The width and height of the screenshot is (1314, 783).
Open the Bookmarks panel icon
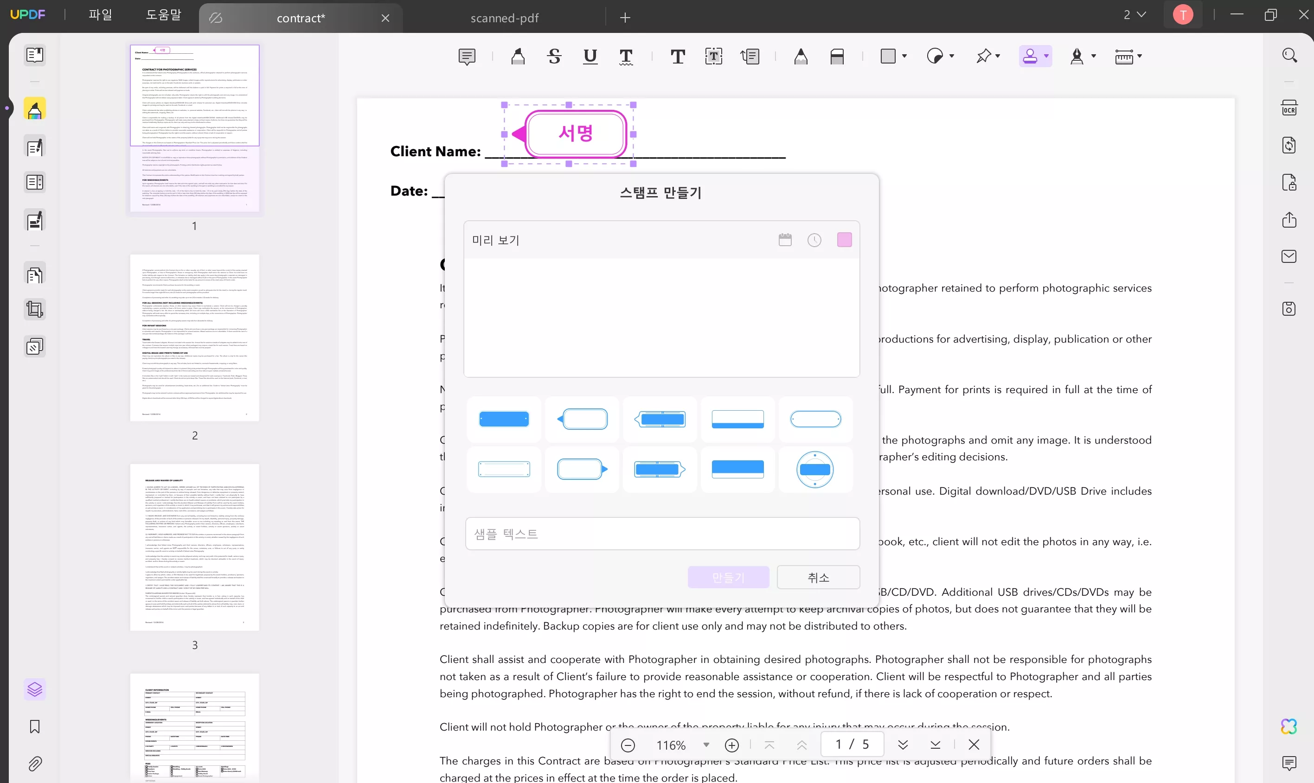[35, 726]
